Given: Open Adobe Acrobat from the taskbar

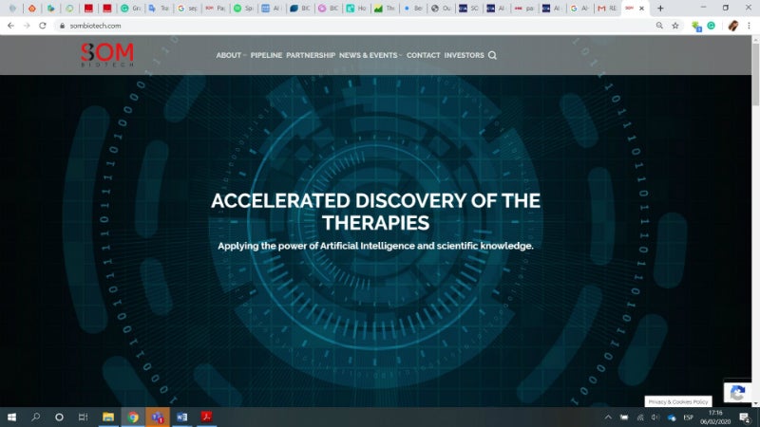Looking at the screenshot, I should point(206,417).
